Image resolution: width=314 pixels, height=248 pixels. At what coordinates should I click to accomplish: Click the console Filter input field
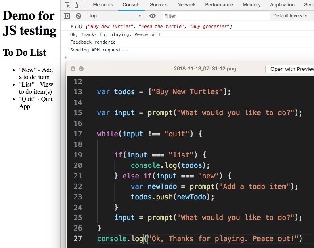[x=216, y=16]
